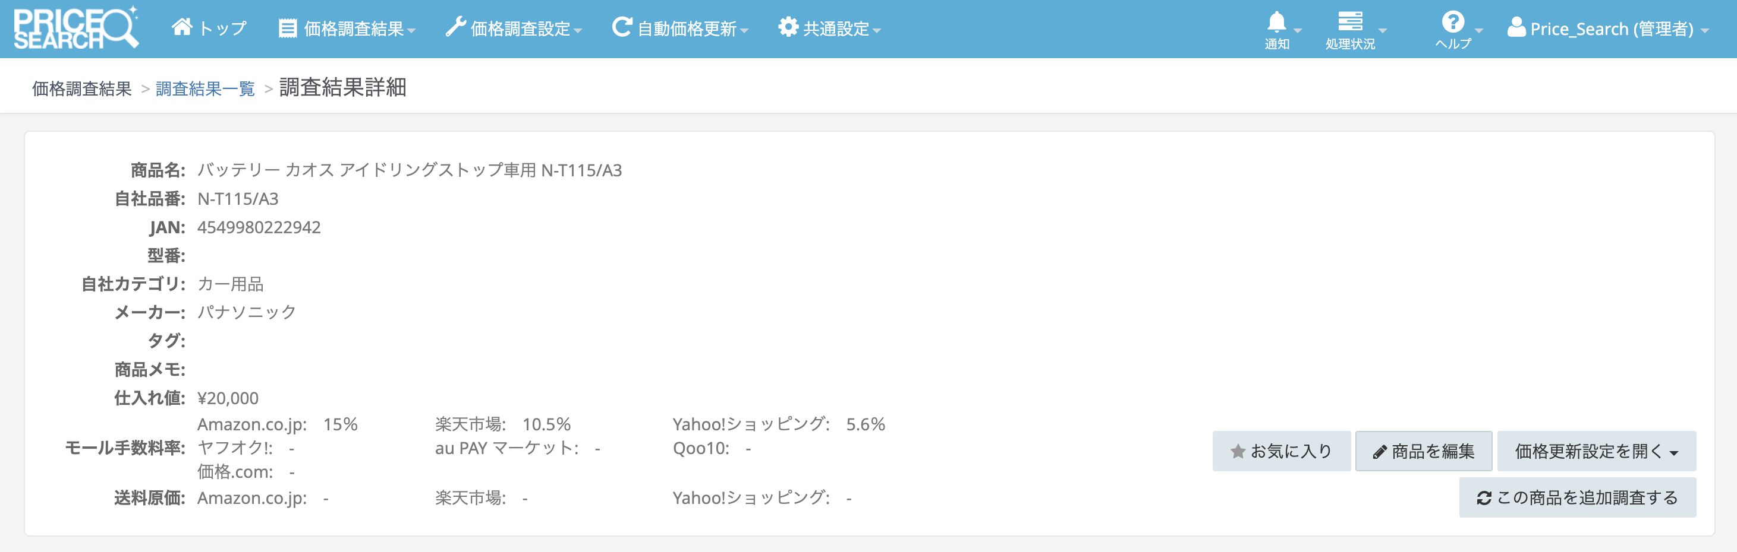Click the 商品を編集 button
The width and height of the screenshot is (1737, 552).
(1424, 451)
